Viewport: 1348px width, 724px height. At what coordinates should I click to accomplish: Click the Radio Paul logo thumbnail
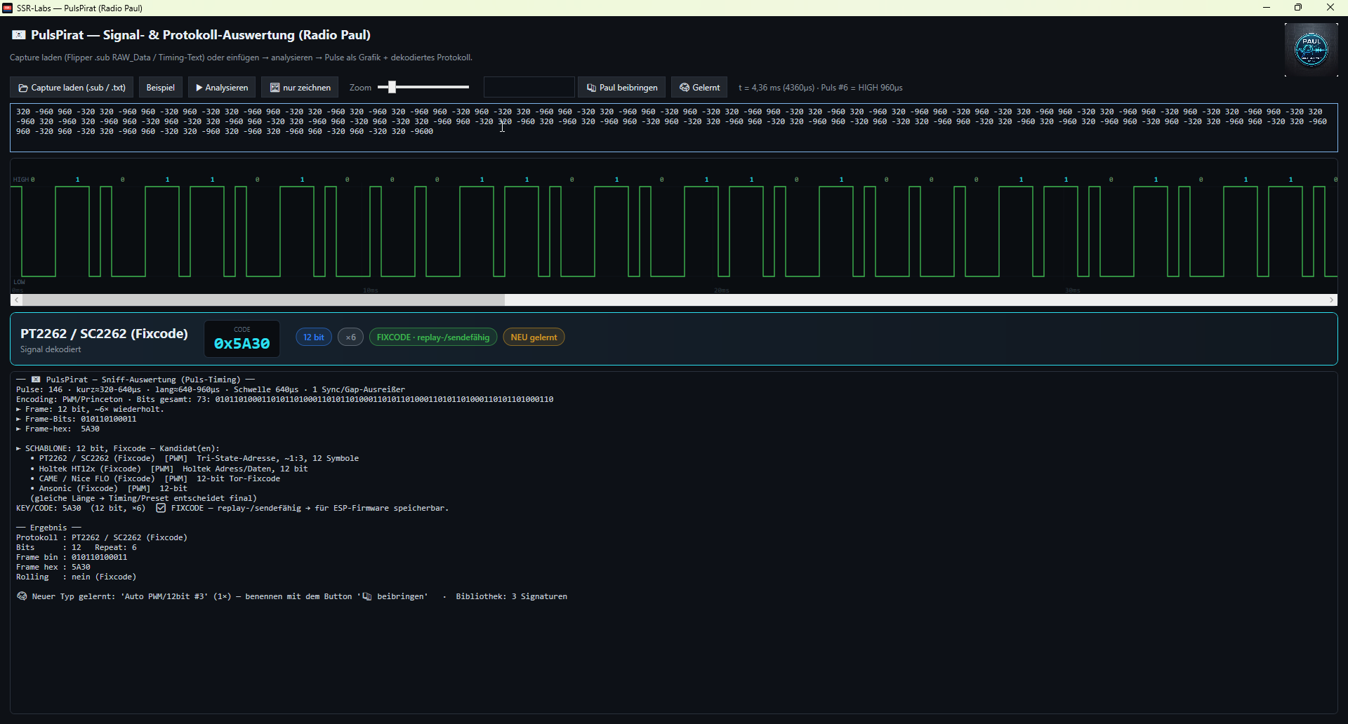tap(1311, 50)
